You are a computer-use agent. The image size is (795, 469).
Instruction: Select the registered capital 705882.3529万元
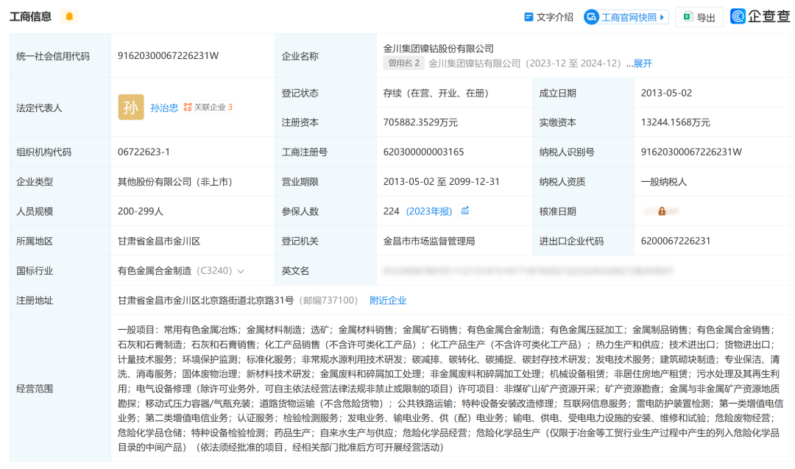[x=420, y=122]
